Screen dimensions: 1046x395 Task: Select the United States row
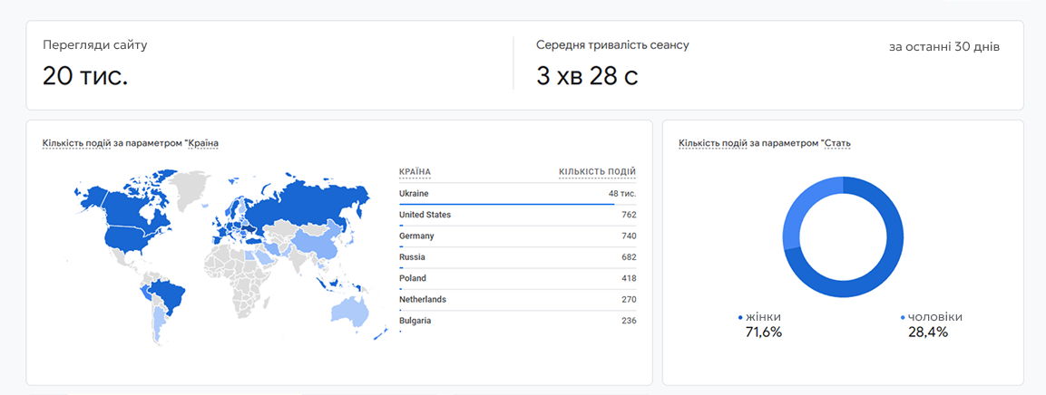517,215
